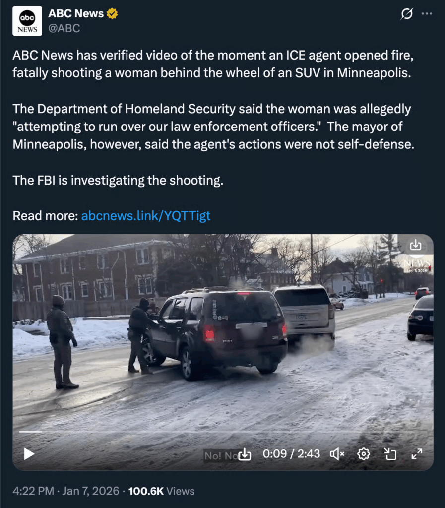
Task: Open the @ABC handle link
Action: click(x=64, y=28)
